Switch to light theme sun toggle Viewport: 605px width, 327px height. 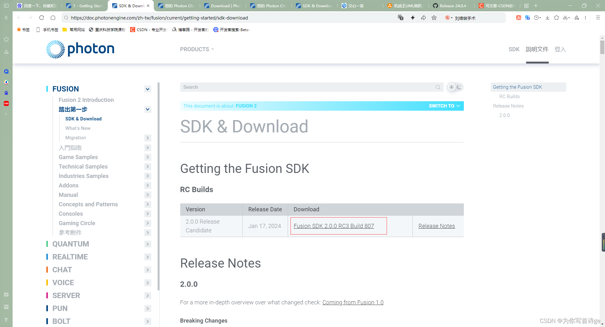(x=452, y=87)
